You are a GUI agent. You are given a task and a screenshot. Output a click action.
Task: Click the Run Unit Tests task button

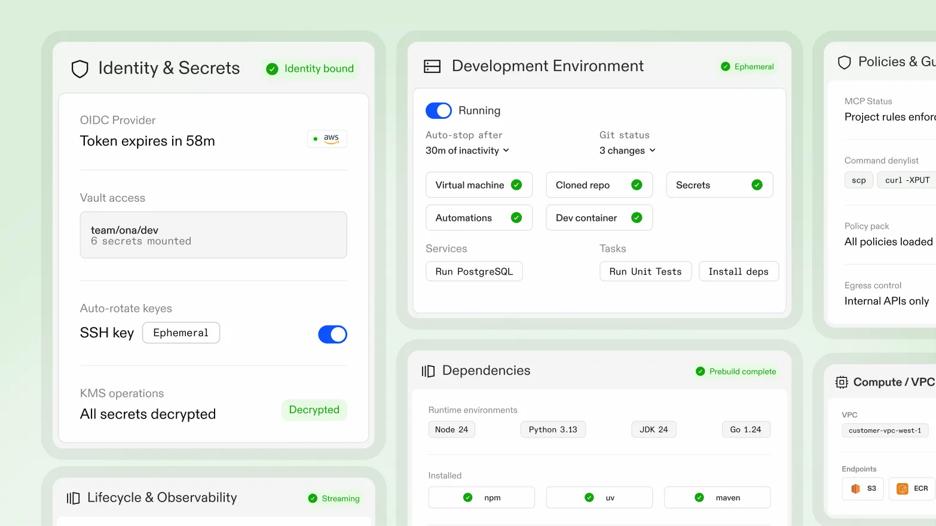pyautogui.click(x=646, y=272)
